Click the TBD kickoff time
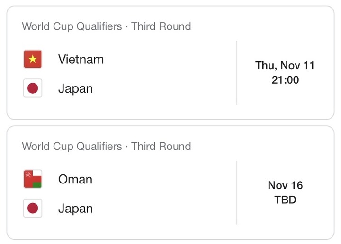This screenshot has height=244, width=341. [x=285, y=200]
